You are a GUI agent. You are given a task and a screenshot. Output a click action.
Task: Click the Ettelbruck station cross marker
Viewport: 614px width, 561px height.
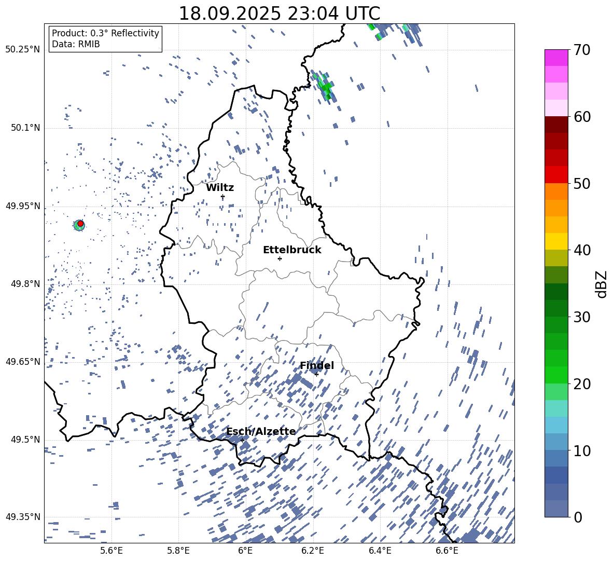pos(280,258)
